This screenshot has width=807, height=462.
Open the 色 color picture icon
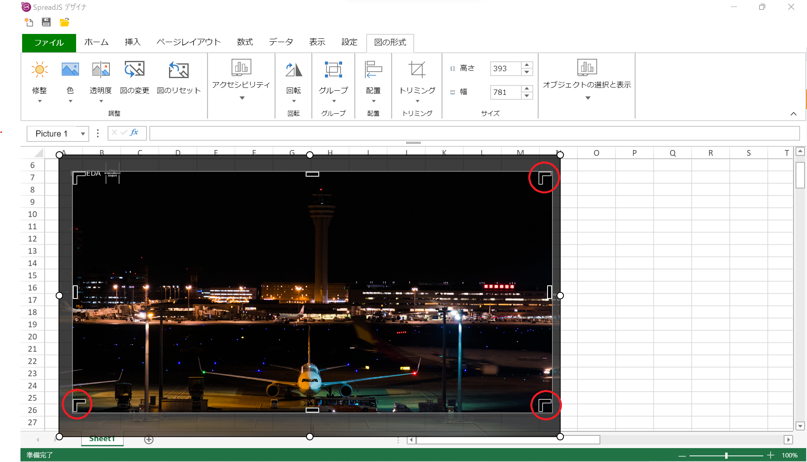pos(70,70)
